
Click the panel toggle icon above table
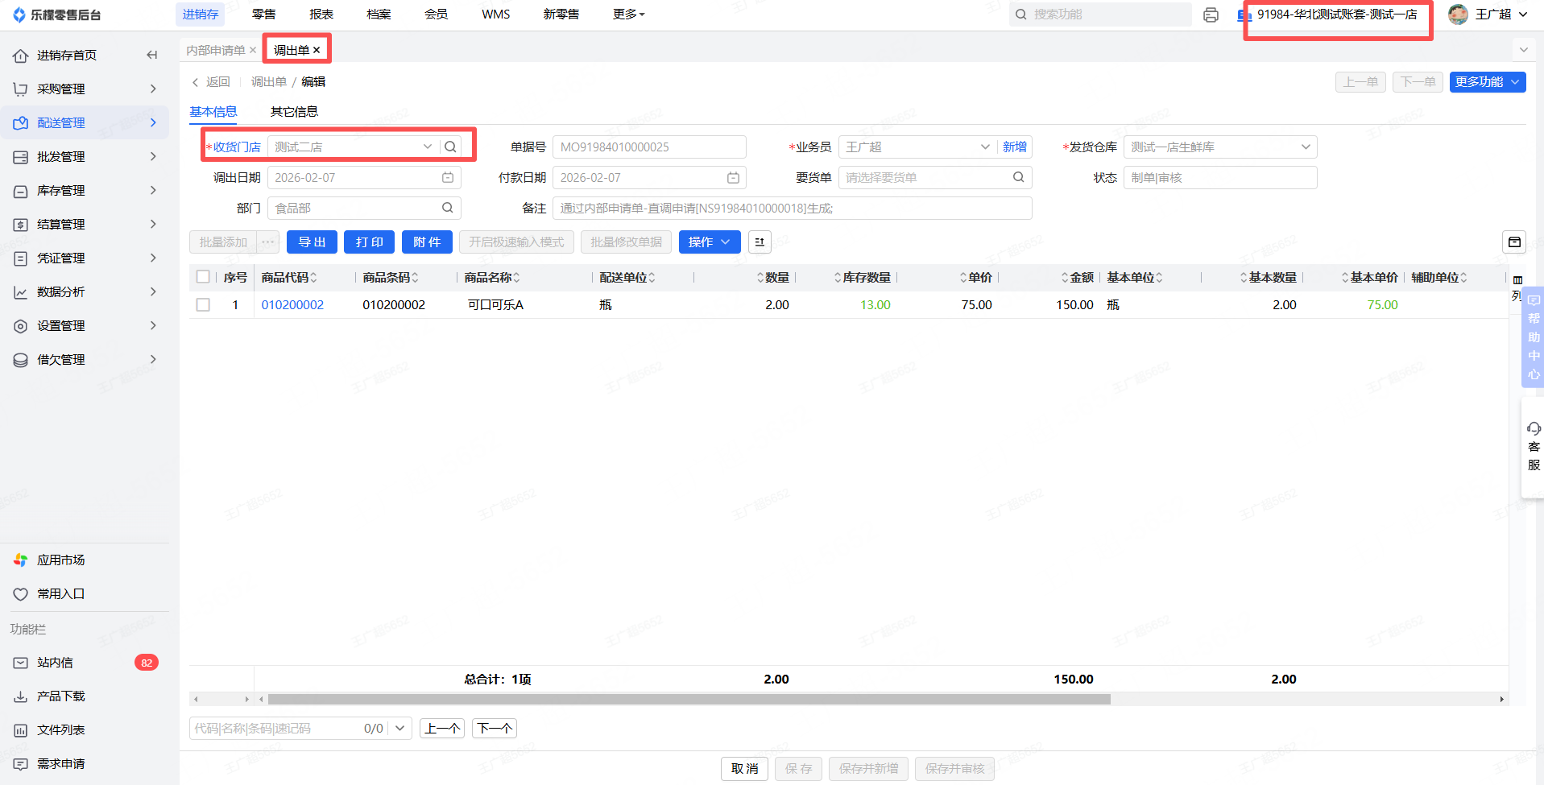[x=1514, y=242]
